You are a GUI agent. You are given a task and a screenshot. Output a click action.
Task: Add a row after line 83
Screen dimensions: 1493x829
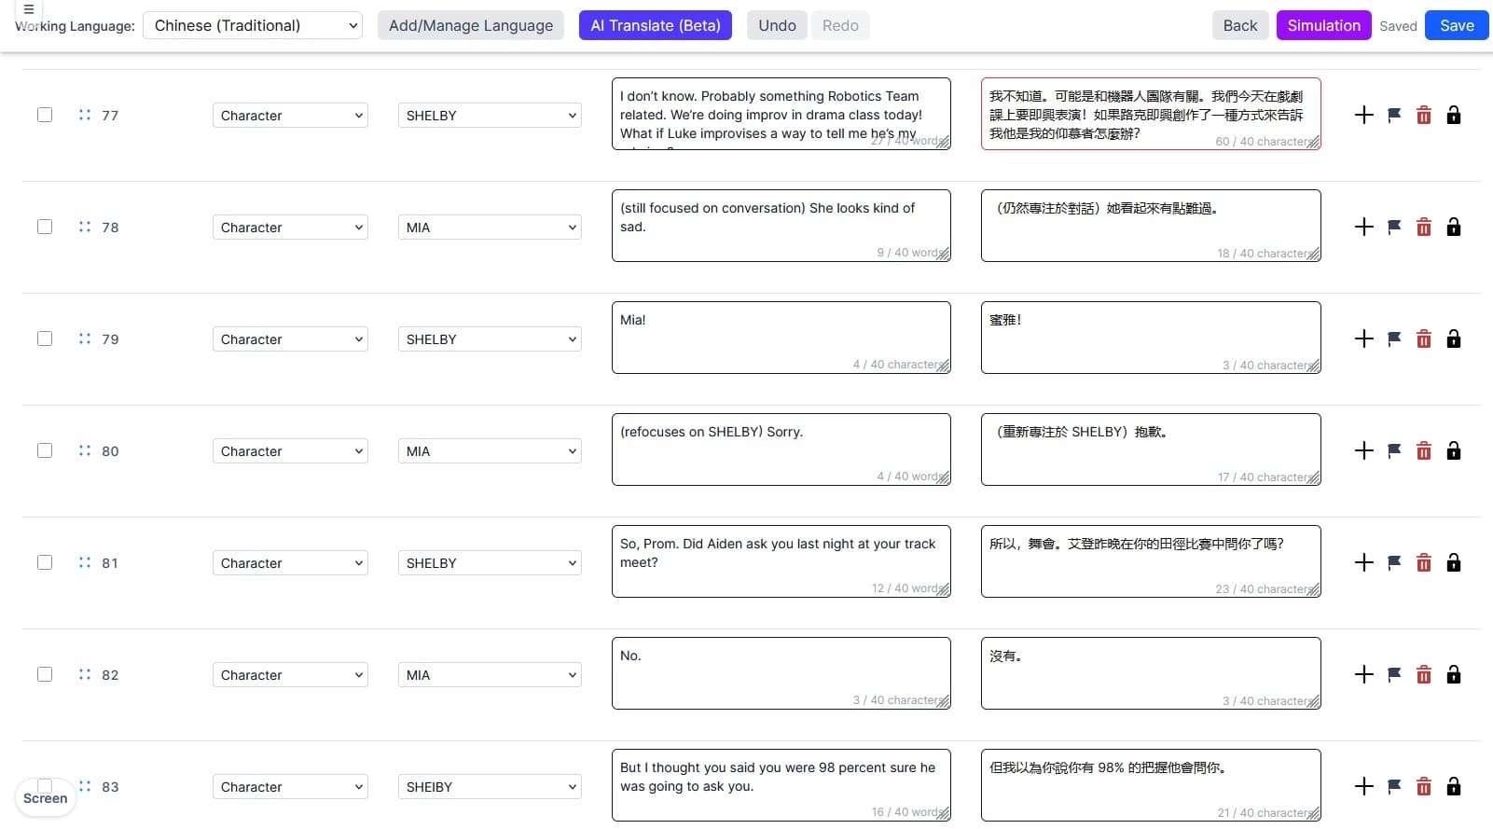pyautogui.click(x=1364, y=786)
